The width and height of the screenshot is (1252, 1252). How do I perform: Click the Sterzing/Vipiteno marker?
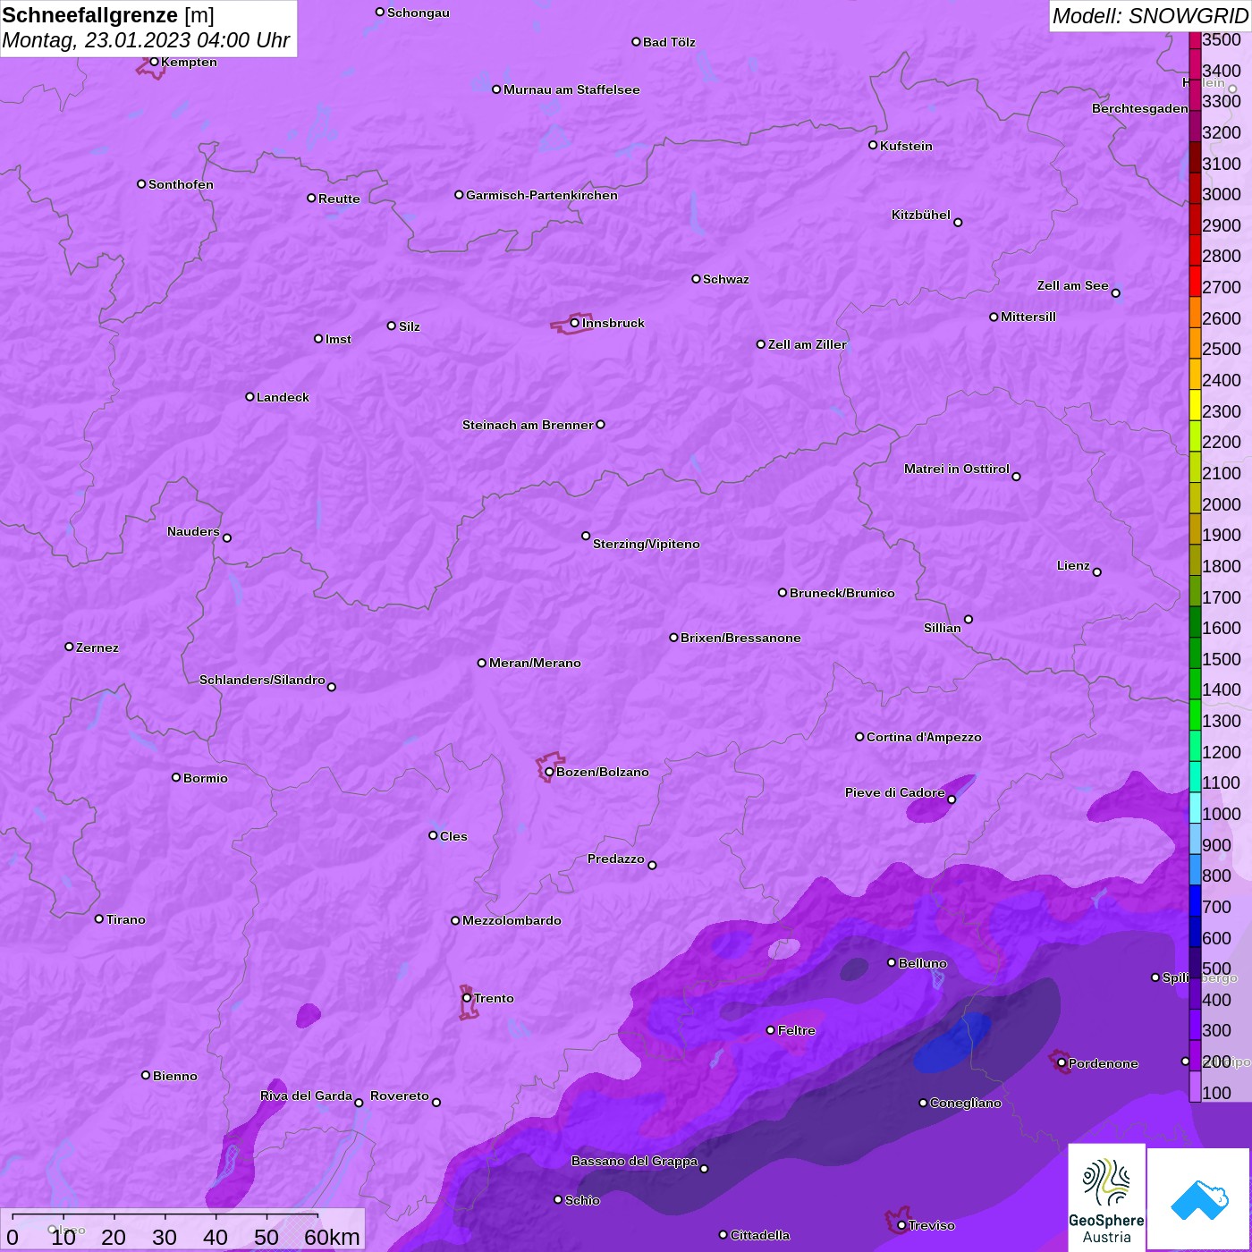586,536
